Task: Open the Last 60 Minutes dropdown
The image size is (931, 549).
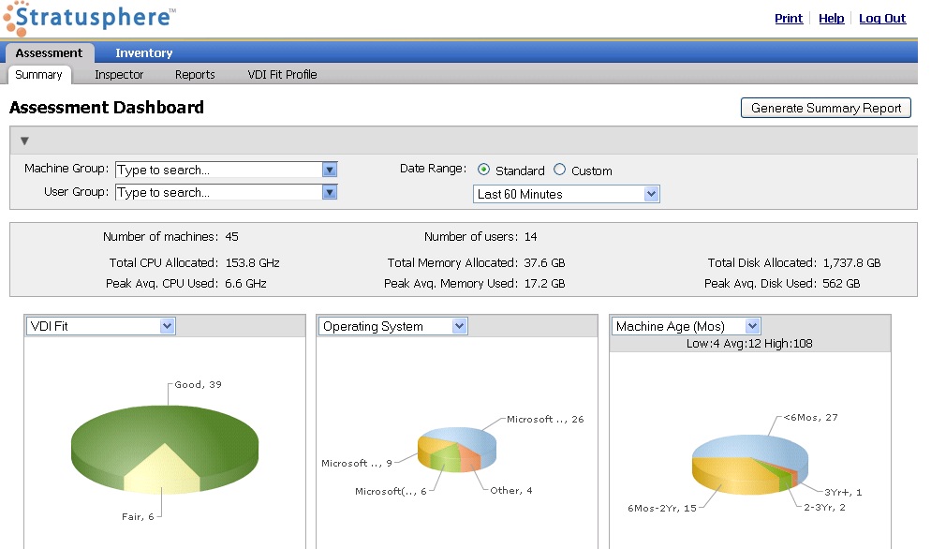Action: click(567, 194)
